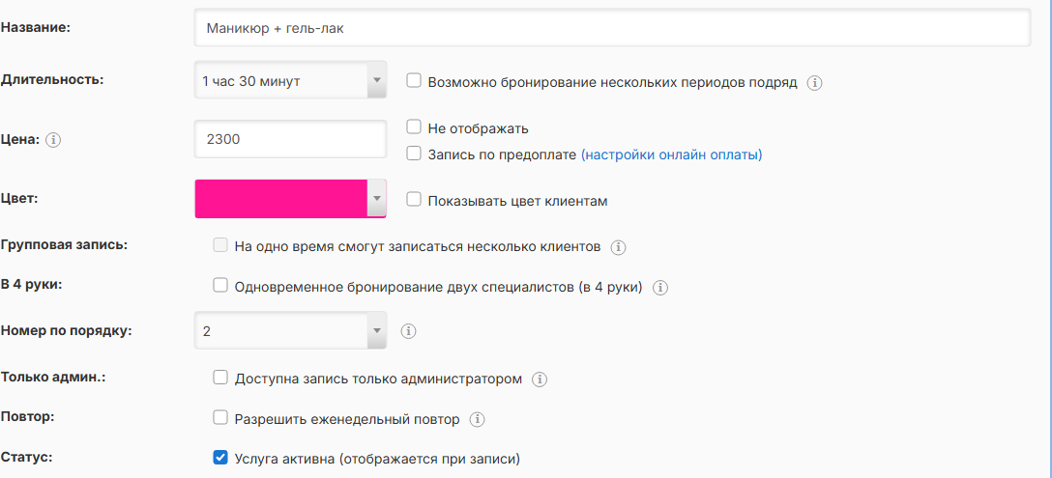The height and width of the screenshot is (478, 1052).
Task: Enable simultaneous booking of two specialists
Action: [220, 286]
